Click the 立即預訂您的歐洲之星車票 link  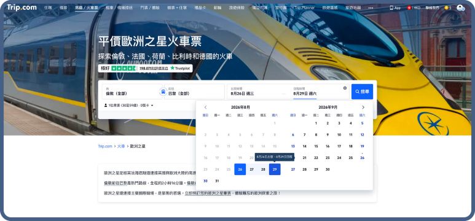click(x=208, y=193)
